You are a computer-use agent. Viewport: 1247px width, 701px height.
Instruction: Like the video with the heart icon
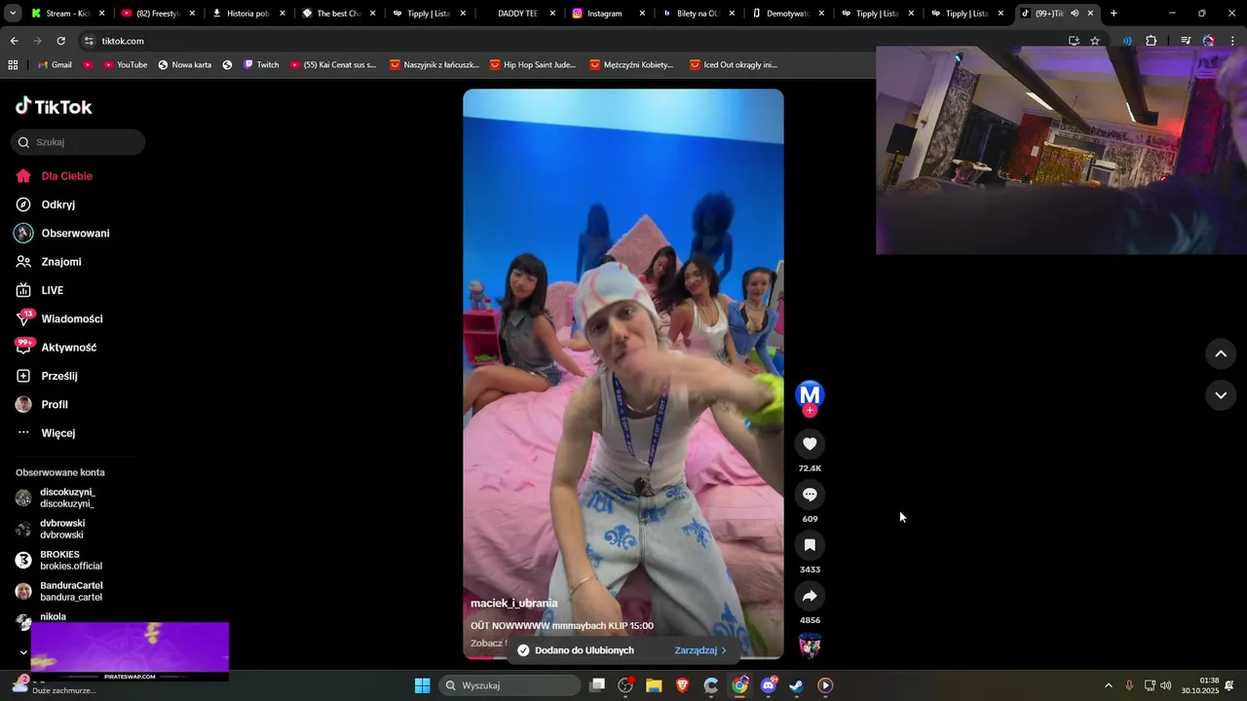(x=810, y=444)
